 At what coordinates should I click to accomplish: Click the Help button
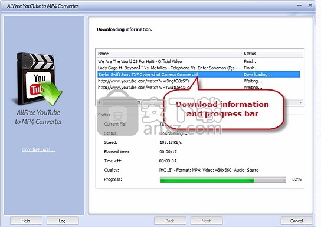pos(26,221)
